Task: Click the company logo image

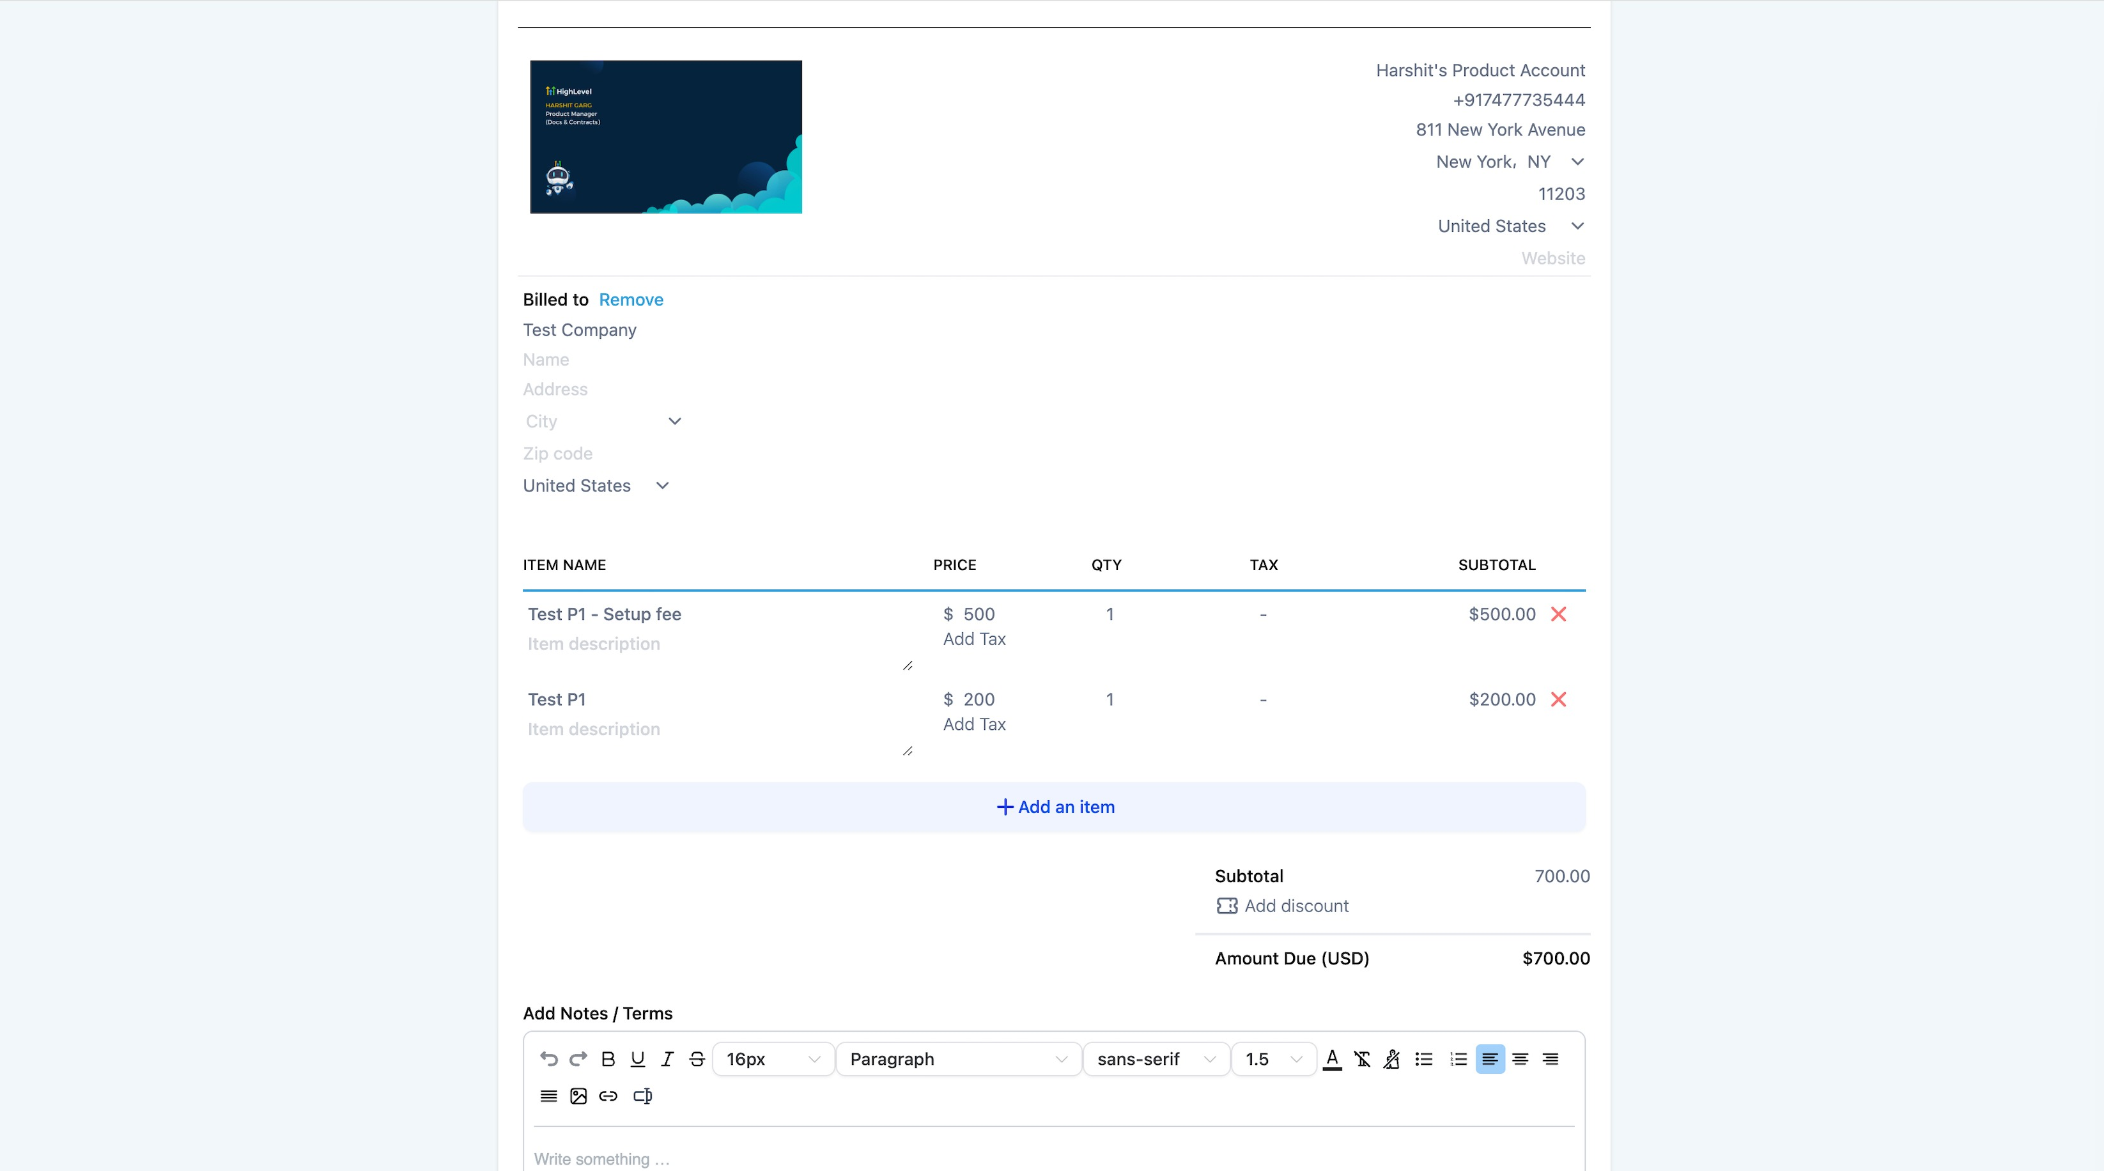Action: pyautogui.click(x=666, y=136)
